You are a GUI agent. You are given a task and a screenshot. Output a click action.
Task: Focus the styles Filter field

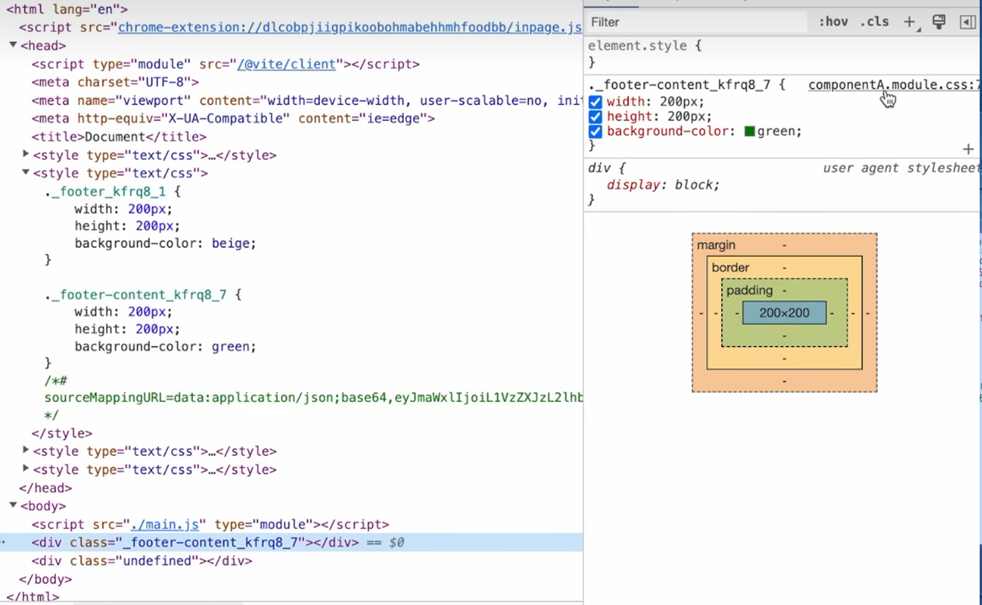[x=696, y=22]
